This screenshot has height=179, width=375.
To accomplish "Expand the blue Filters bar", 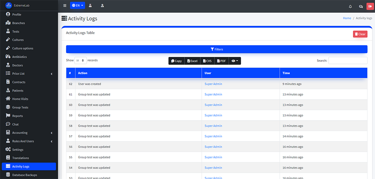I will (x=217, y=49).
